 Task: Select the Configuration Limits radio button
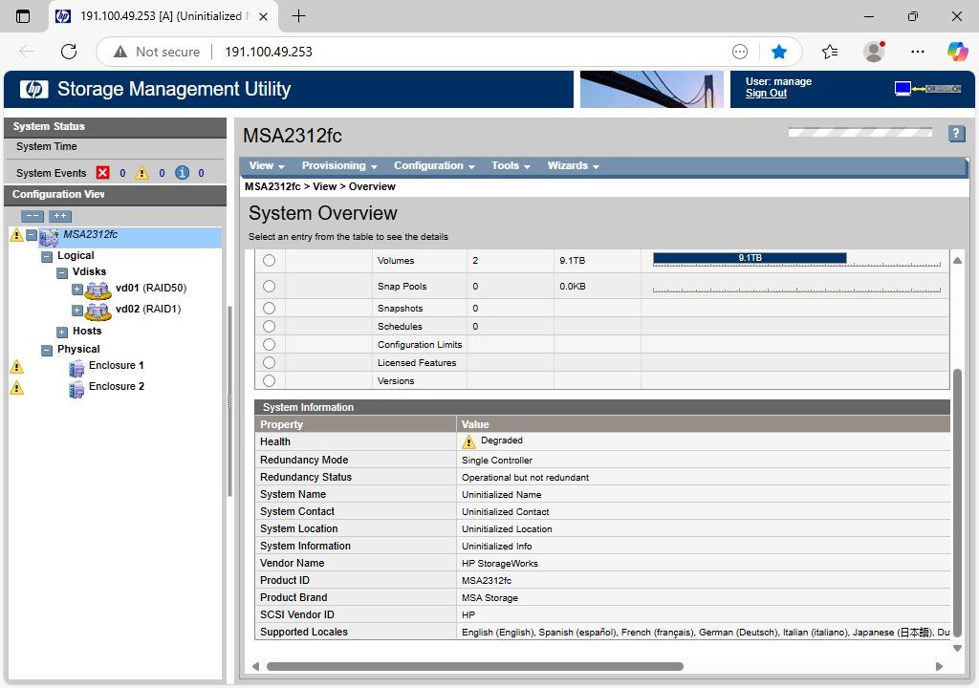point(269,344)
